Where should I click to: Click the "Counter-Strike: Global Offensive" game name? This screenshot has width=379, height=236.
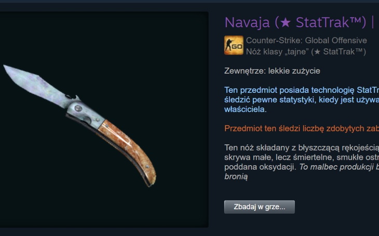point(306,40)
